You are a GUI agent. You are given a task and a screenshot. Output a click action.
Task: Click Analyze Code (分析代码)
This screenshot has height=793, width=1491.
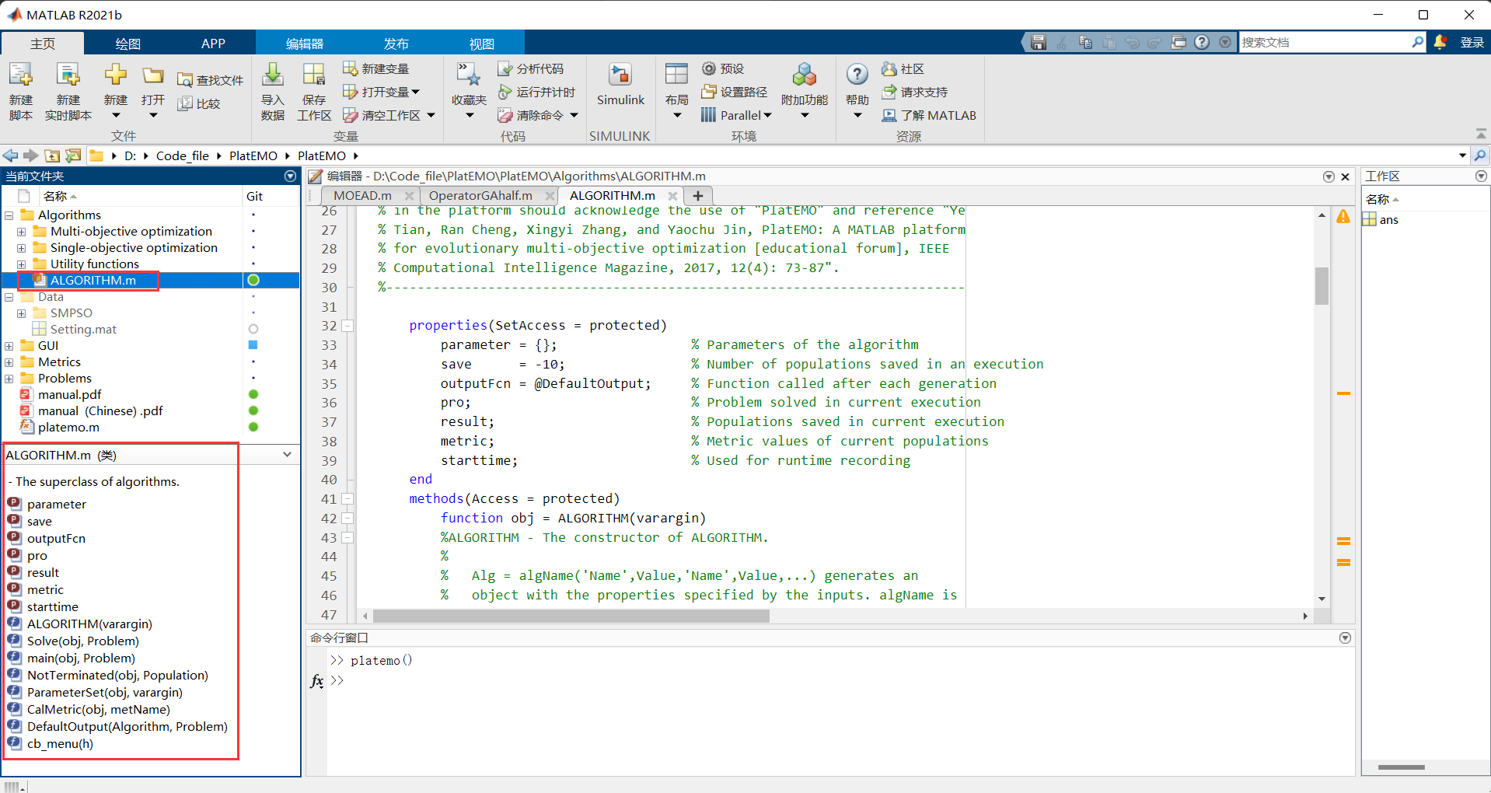(531, 69)
